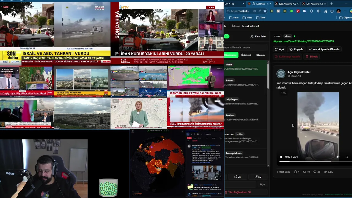Screen dimensions: 352x198
Task: Click the green extension icon in toolbar
Action: point(291,11)
